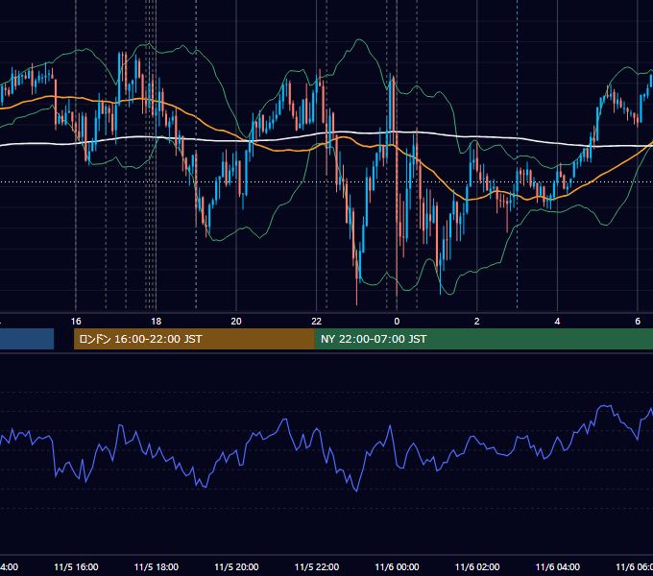Click the 11/6 02:00 time axis label

click(x=477, y=566)
